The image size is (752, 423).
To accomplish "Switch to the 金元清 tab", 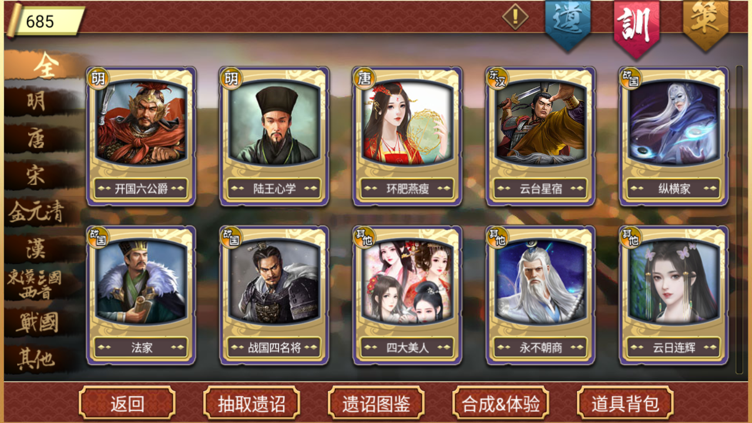I will tap(36, 211).
